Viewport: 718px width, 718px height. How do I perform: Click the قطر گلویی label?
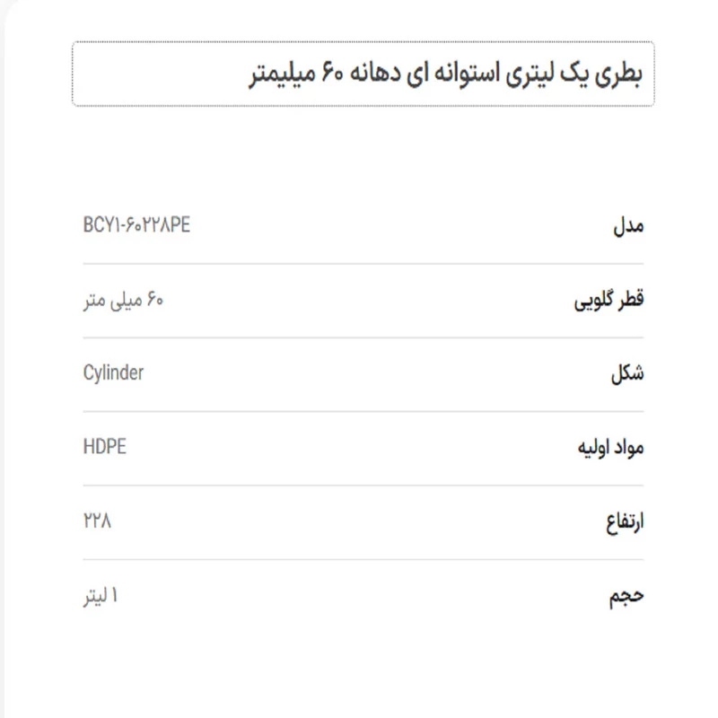click(x=609, y=301)
